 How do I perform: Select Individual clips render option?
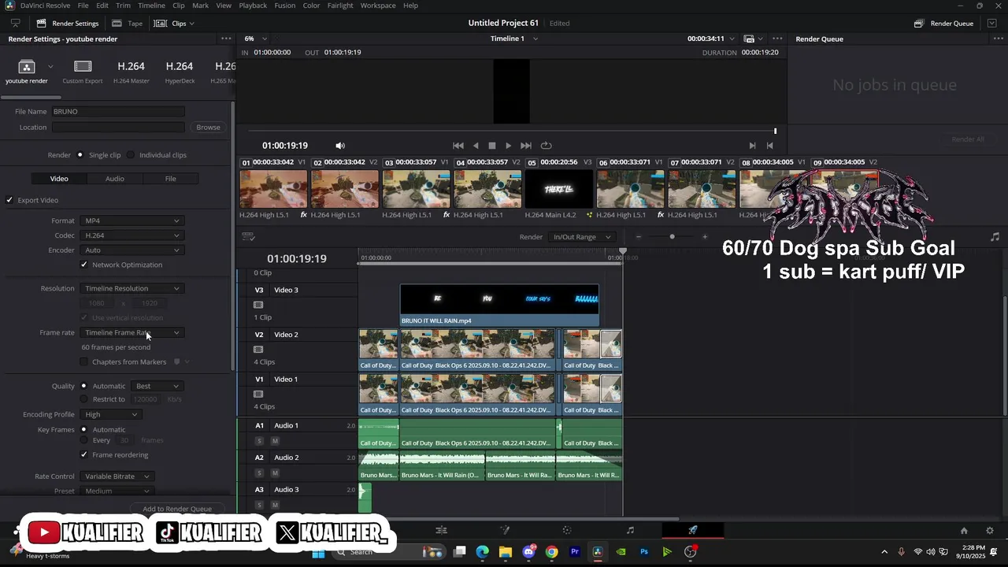click(131, 155)
